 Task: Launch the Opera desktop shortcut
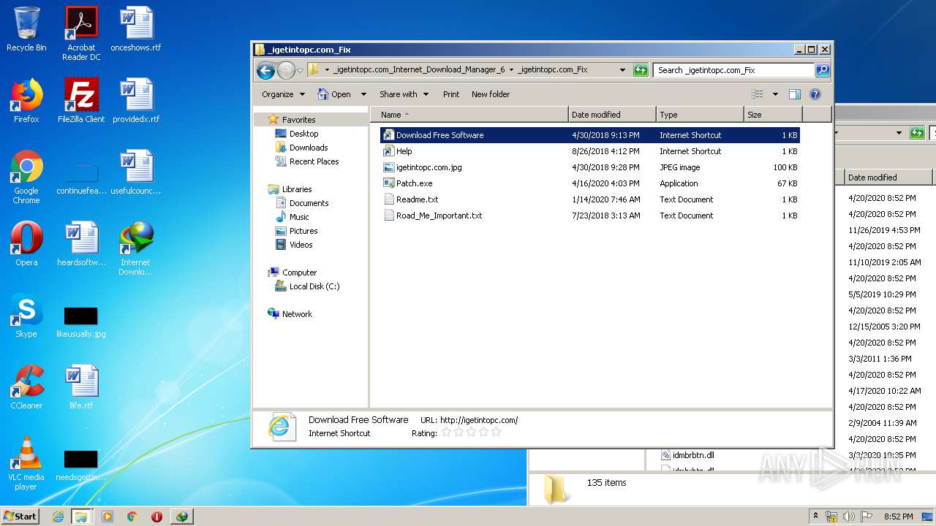26,244
